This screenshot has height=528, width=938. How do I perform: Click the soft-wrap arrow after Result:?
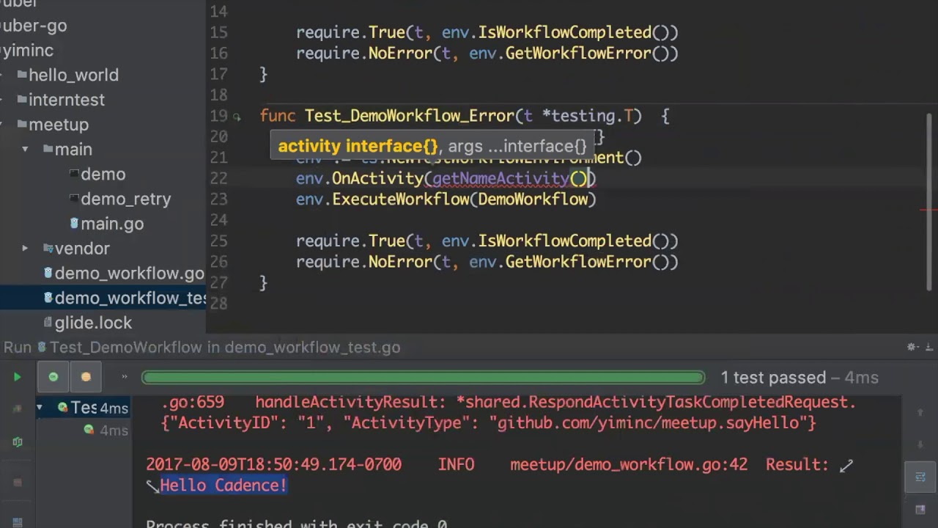coord(846,466)
